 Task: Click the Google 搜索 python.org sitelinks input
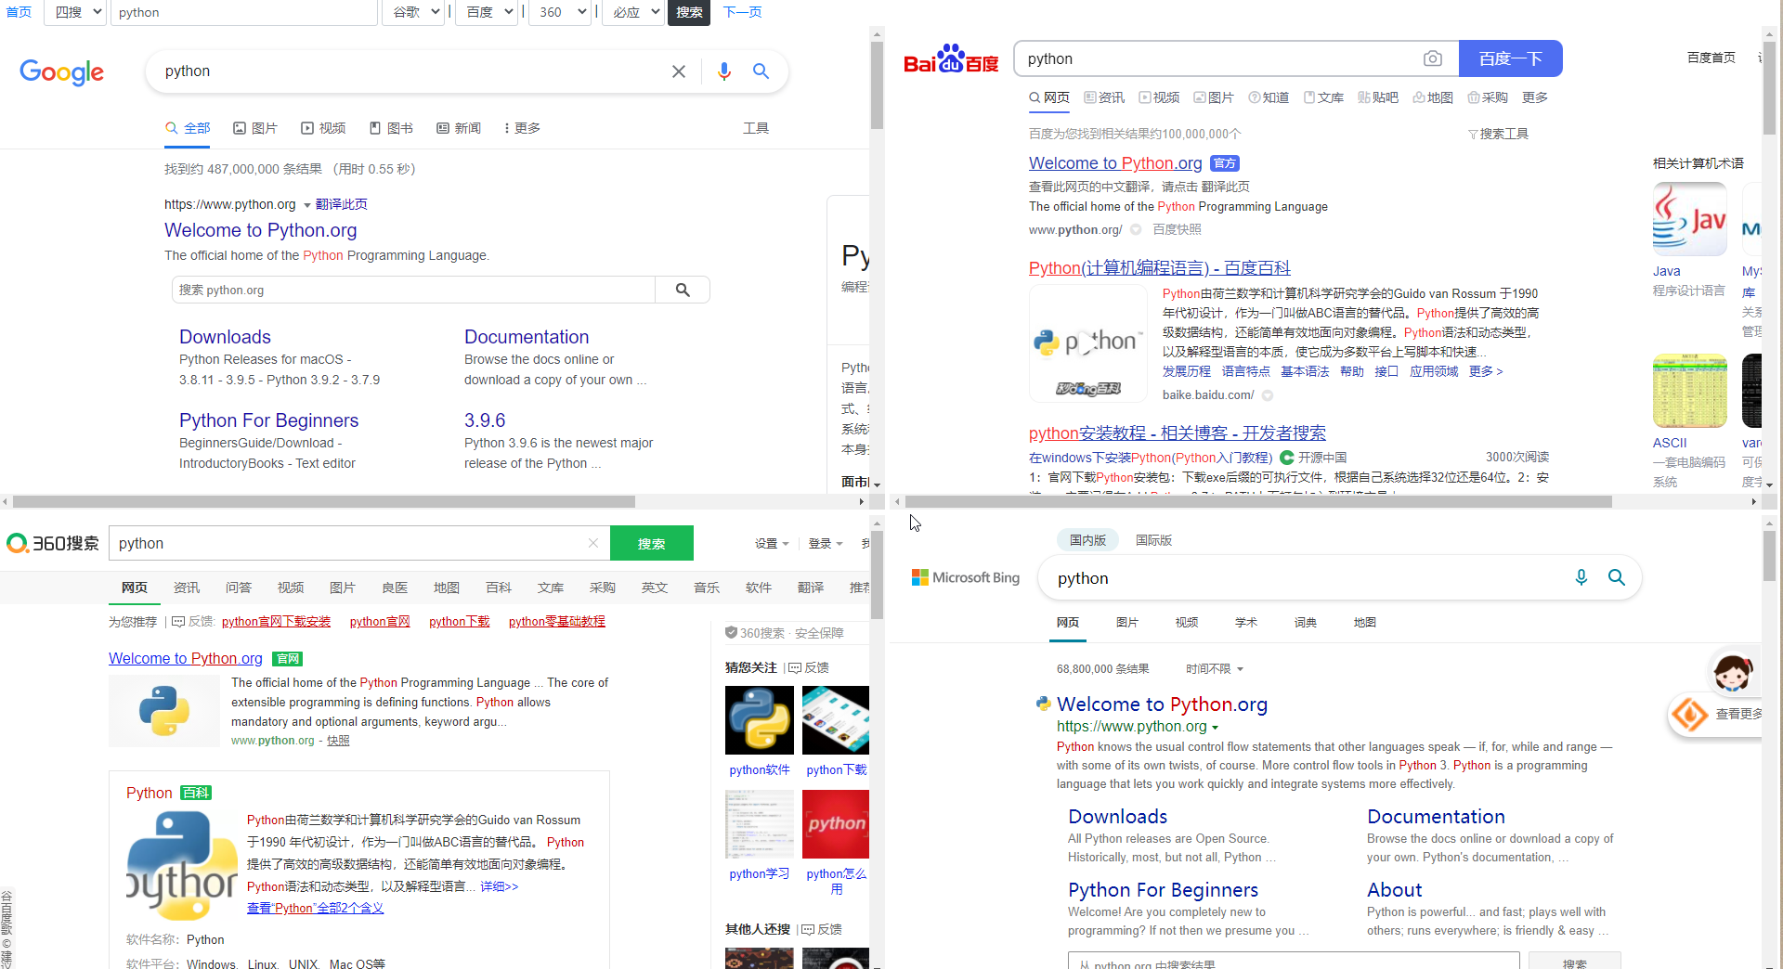413,290
